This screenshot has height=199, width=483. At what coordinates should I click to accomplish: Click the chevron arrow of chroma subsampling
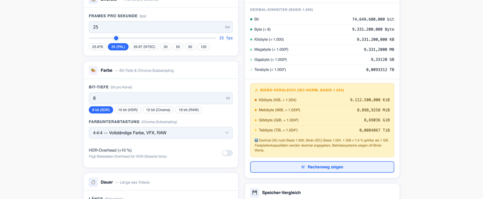(x=227, y=133)
